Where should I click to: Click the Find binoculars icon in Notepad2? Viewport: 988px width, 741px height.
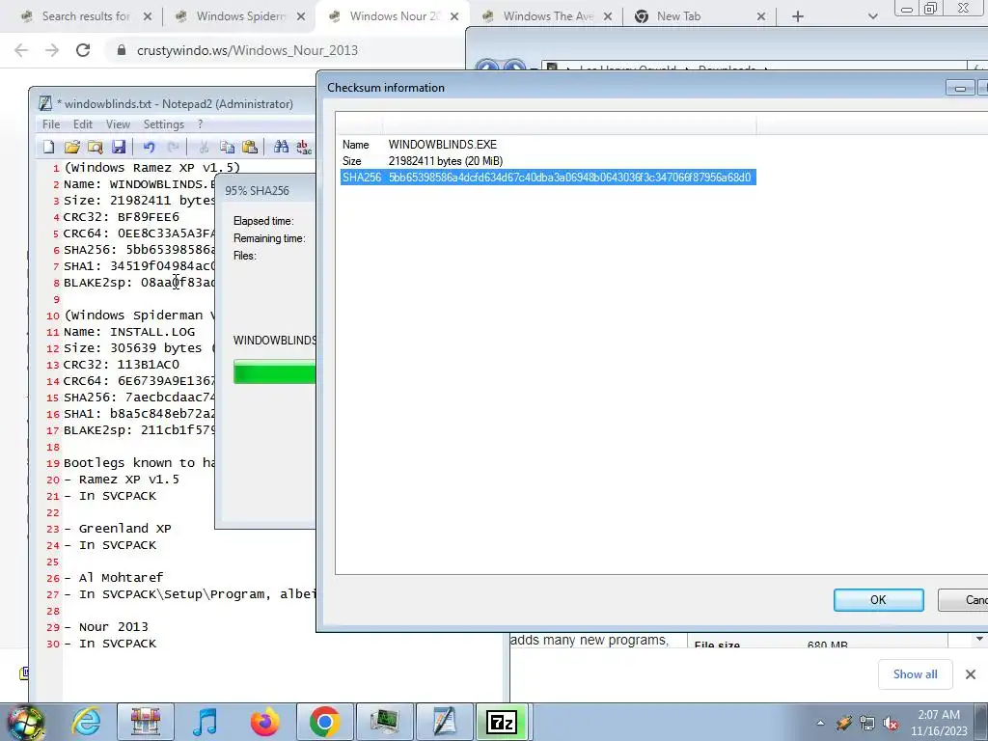click(281, 147)
